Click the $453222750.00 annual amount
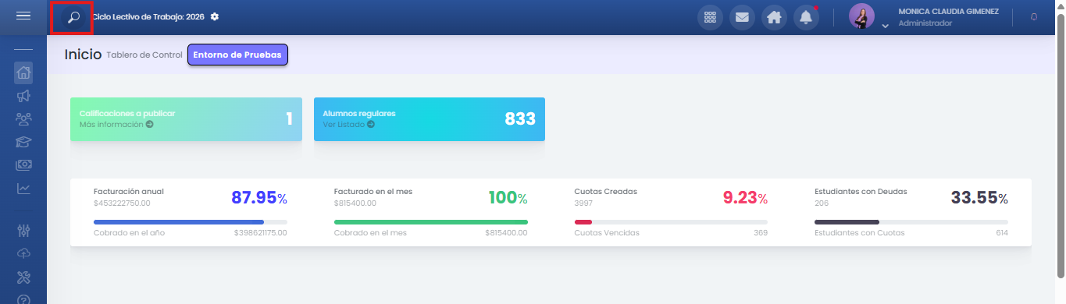 (122, 203)
